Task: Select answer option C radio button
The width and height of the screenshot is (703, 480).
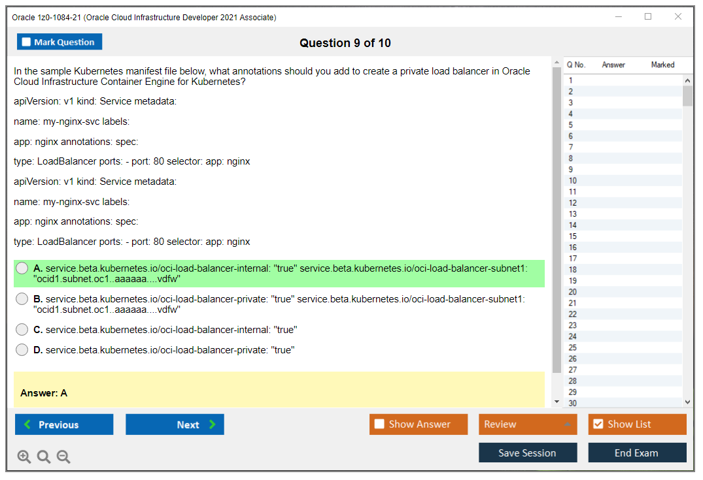Action: point(22,330)
